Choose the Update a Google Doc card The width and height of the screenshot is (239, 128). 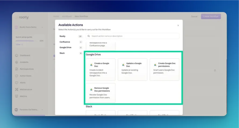(133, 70)
